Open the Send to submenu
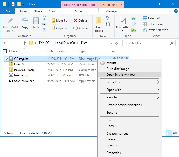The image size is (179, 157). [130, 113]
